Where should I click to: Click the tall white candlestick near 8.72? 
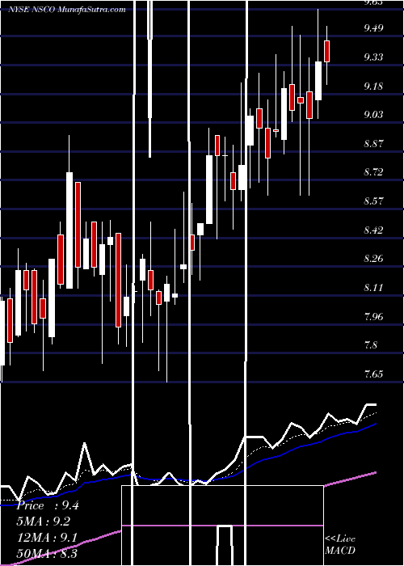pos(69,230)
